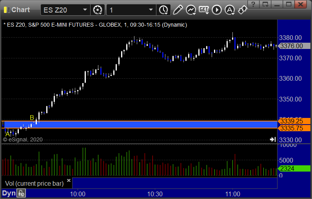Select the yellow 'A' chart annotation
Viewport: 312px width, 199px height.
pyautogui.click(x=7, y=134)
